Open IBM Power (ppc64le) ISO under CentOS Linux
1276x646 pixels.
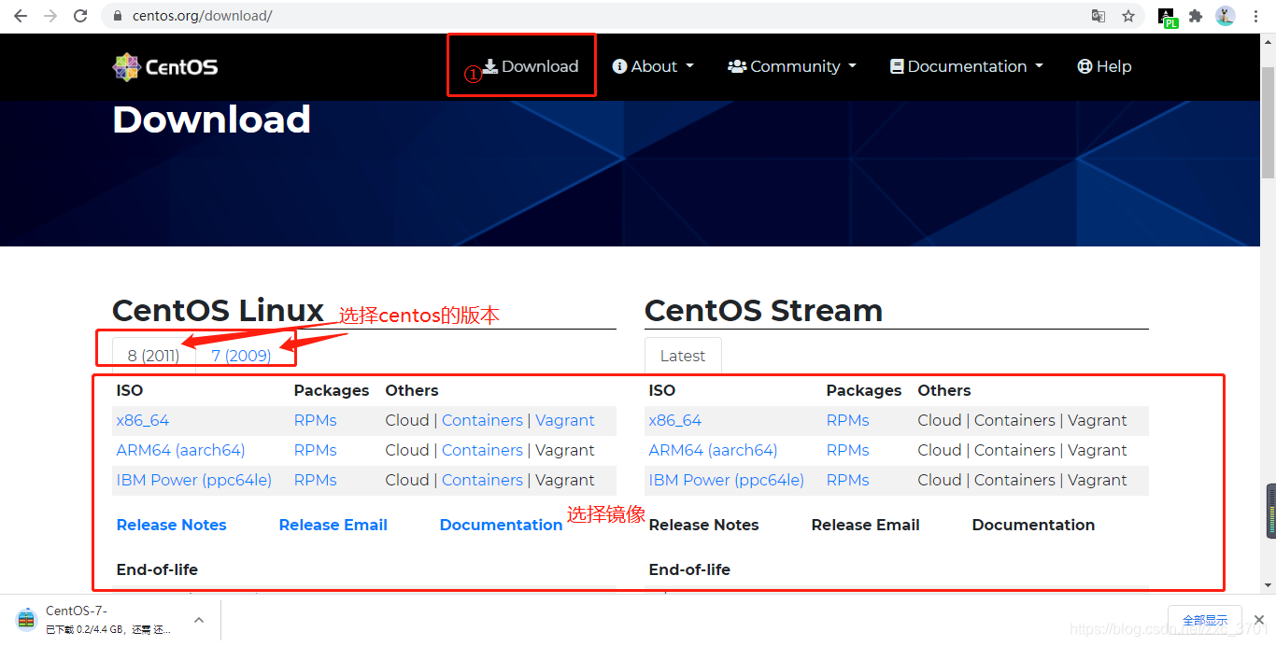click(194, 480)
